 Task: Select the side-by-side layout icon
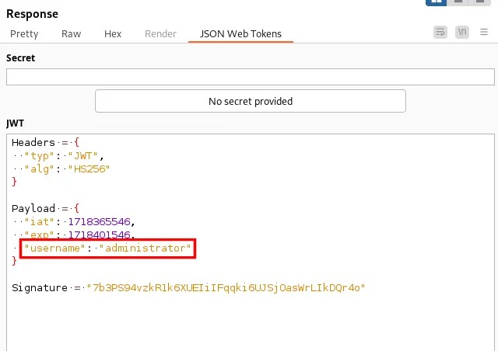click(x=436, y=2)
